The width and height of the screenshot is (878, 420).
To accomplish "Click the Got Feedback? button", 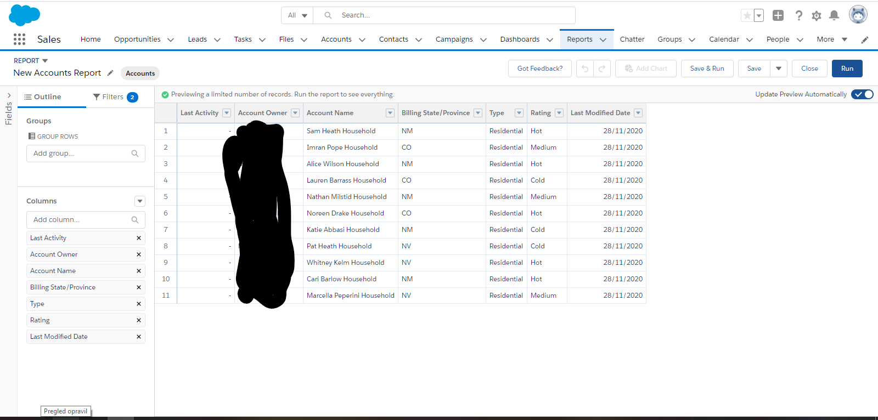I will 540,69.
